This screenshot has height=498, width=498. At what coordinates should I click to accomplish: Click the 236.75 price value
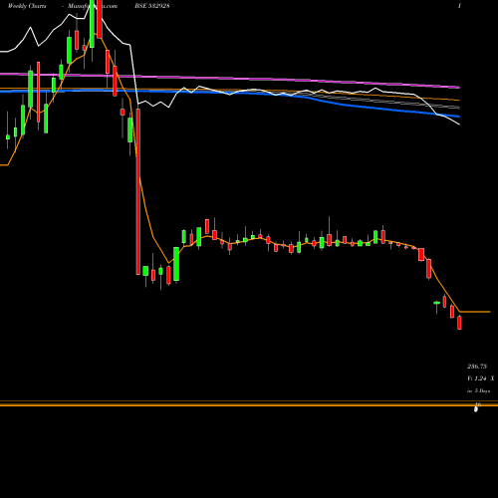[x=477, y=367]
